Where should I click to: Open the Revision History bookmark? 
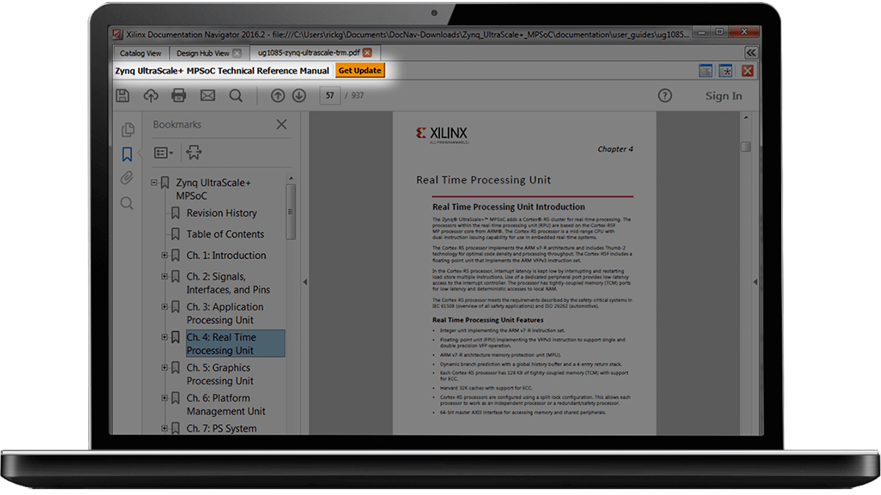(222, 213)
